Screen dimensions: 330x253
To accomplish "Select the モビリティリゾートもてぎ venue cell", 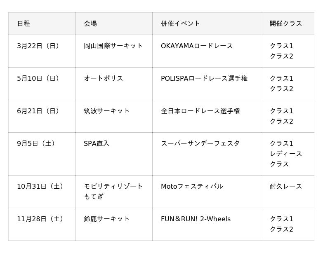I will pyautogui.click(x=113, y=191).
